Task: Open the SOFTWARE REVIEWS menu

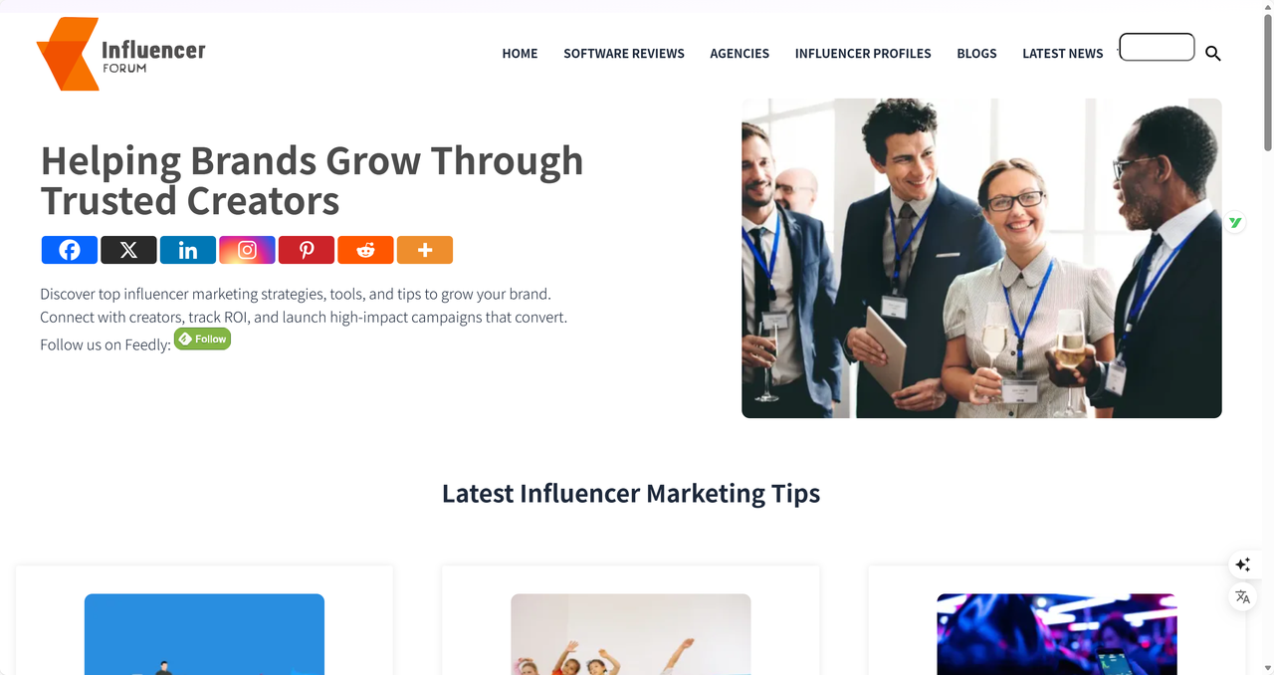Action: click(624, 54)
